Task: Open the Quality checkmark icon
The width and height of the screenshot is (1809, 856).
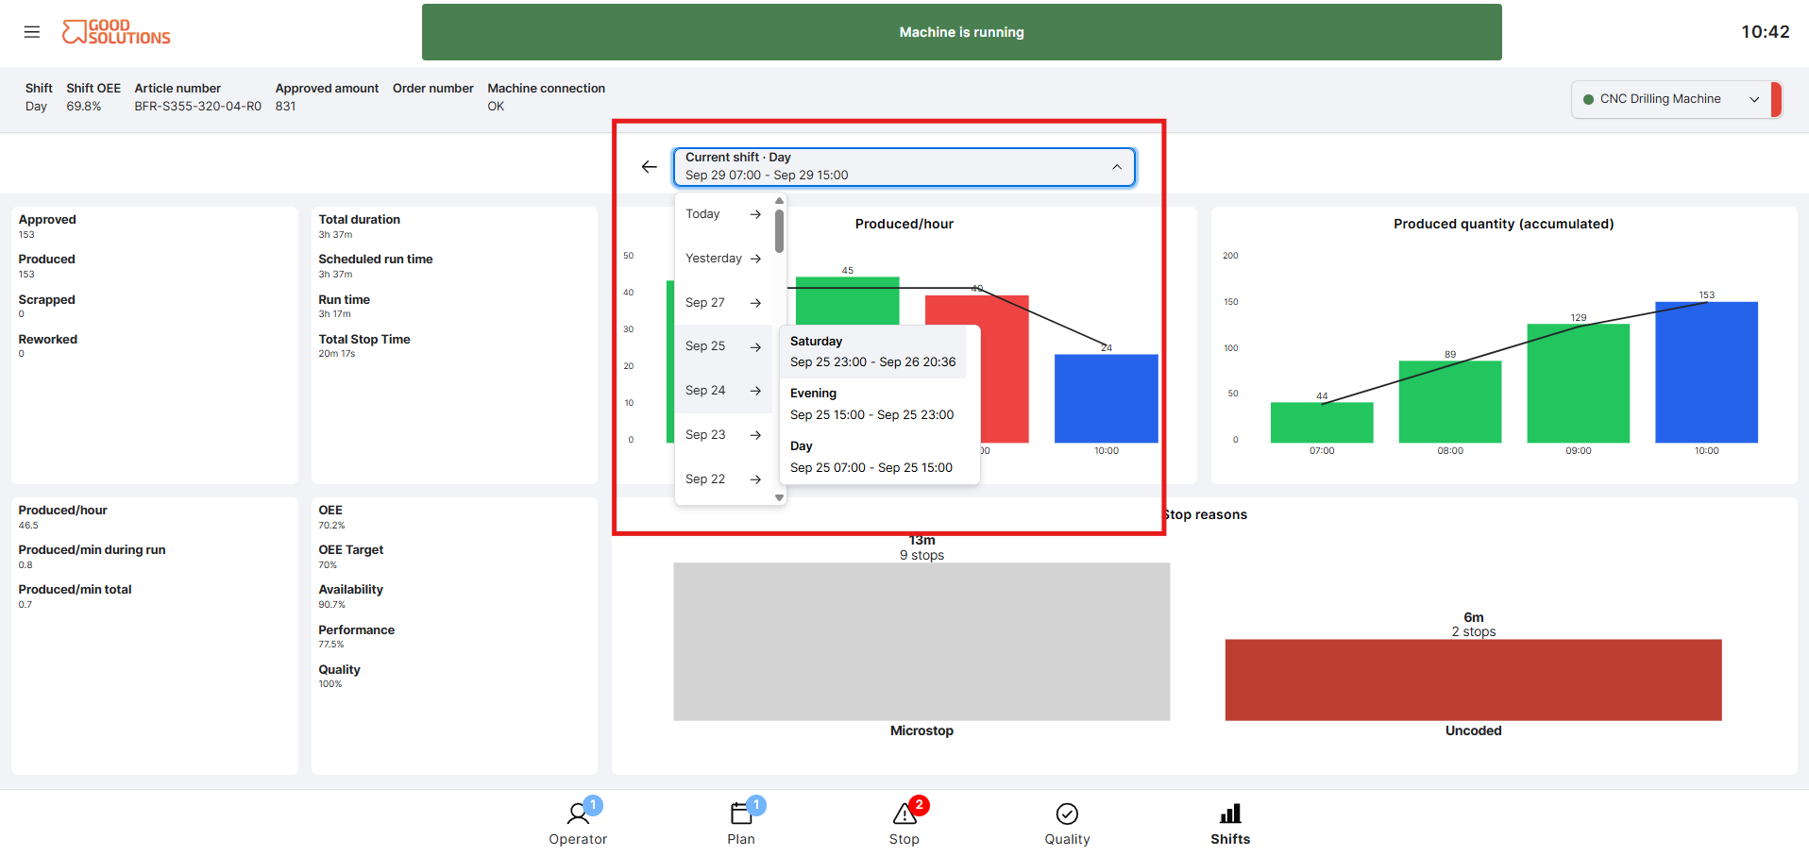Action: pyautogui.click(x=1067, y=814)
